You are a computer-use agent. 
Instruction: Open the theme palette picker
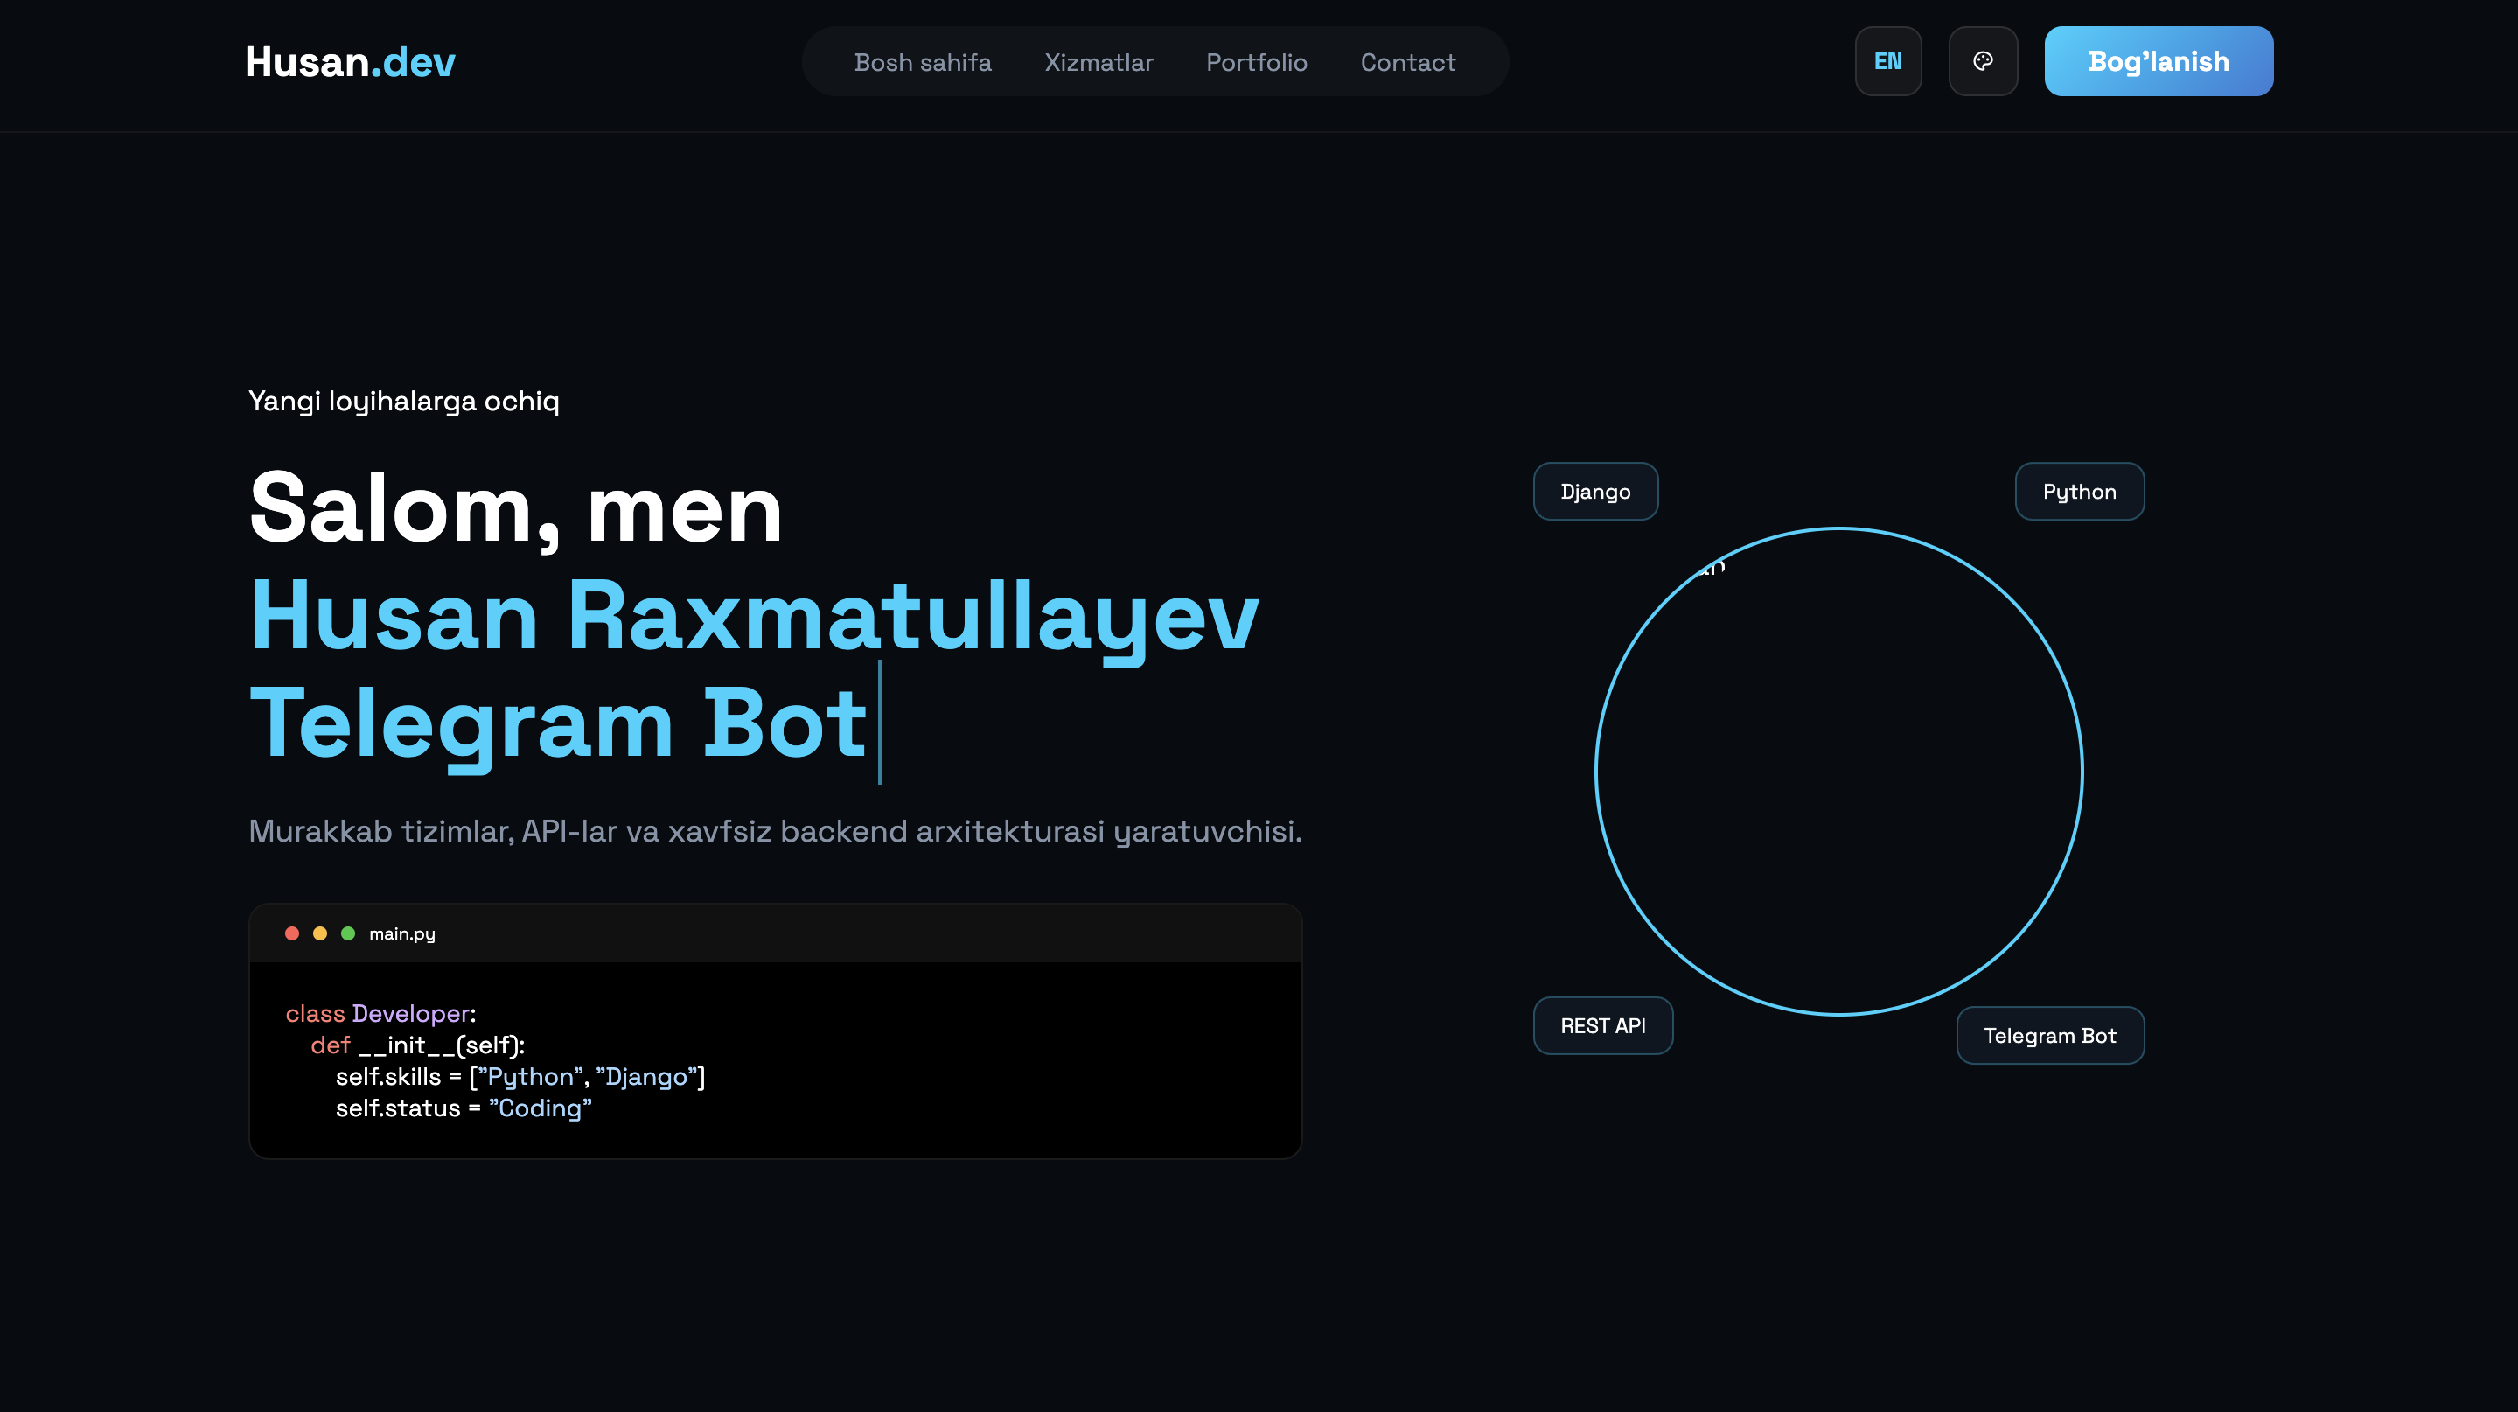1984,60
